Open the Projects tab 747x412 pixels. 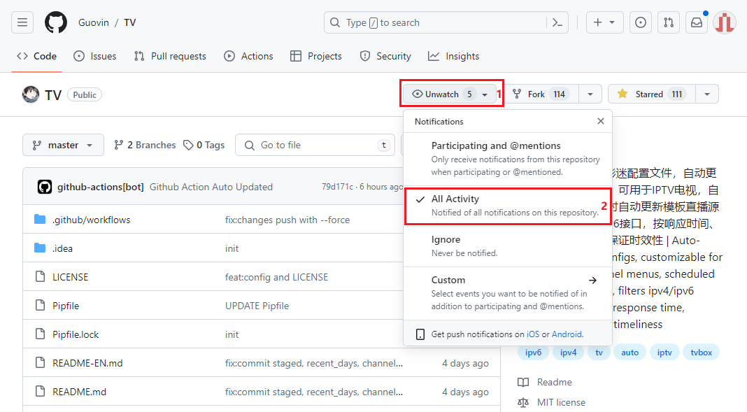click(316, 56)
